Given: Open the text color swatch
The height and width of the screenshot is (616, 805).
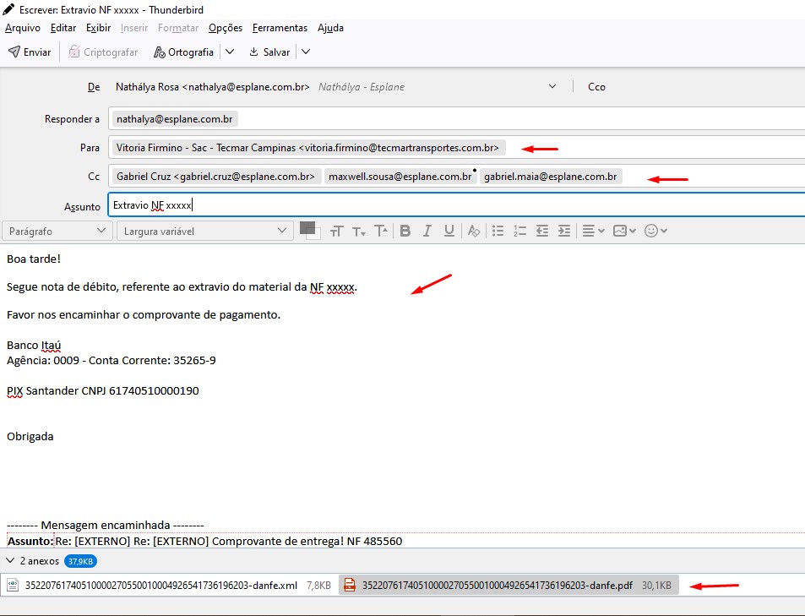Looking at the screenshot, I should 307,228.
